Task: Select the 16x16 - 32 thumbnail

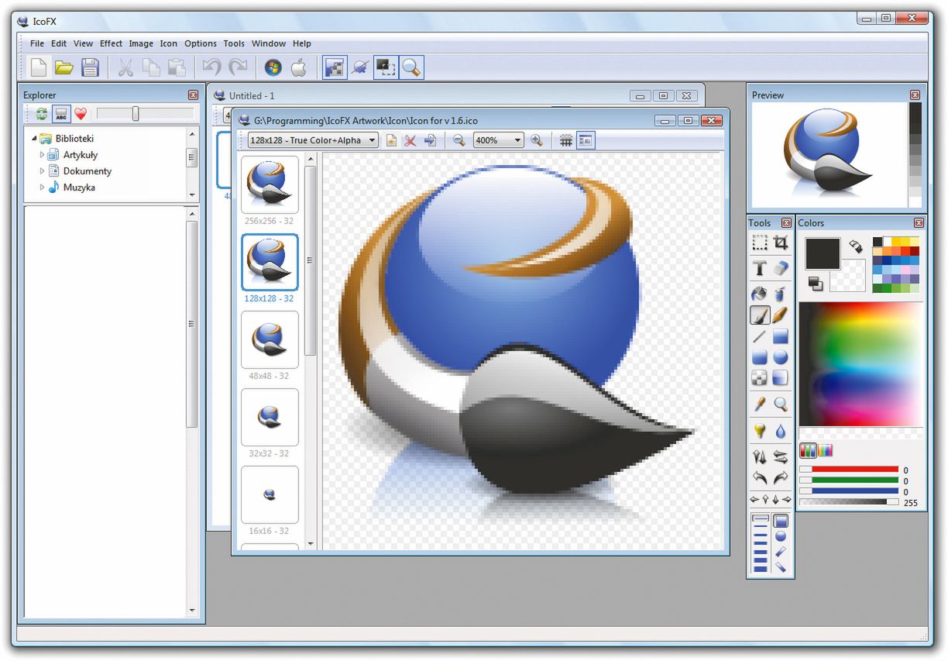Action: click(270, 494)
